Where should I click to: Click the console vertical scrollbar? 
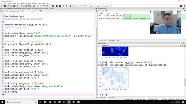point(185,82)
